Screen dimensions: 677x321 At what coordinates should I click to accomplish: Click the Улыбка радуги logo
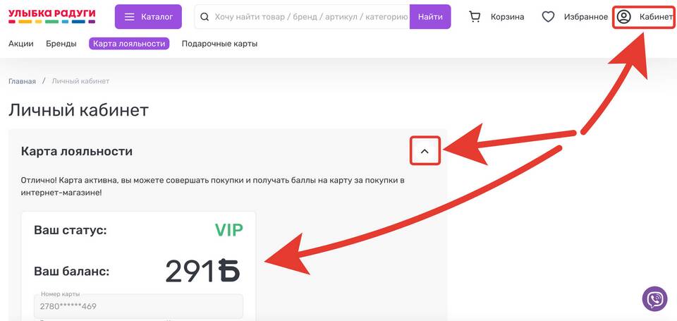coord(51,16)
